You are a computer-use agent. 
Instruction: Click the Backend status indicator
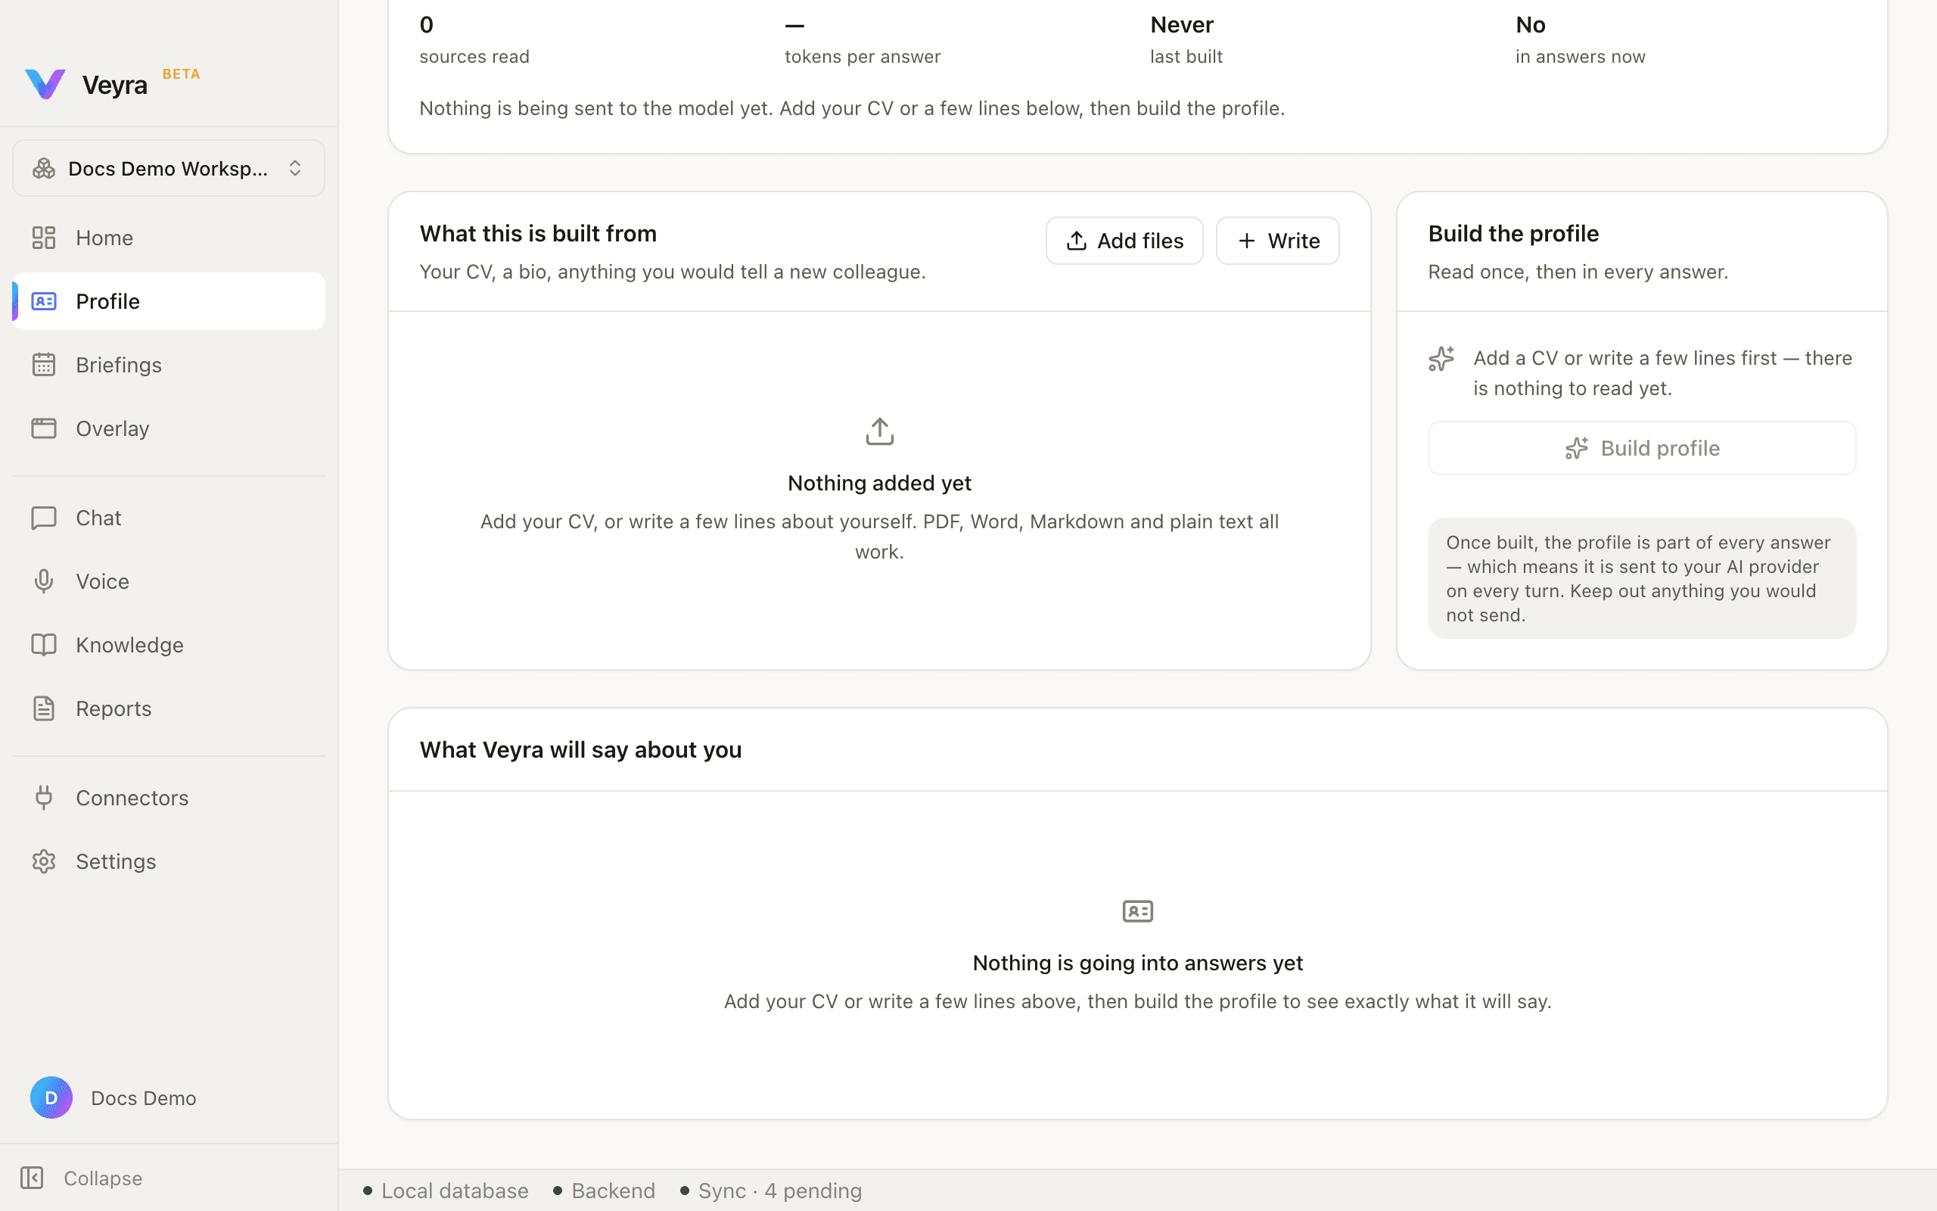click(x=605, y=1191)
